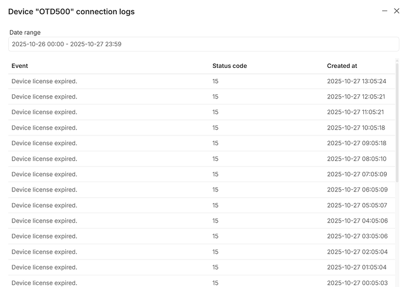The image size is (405, 287).
Task: Click the log entry from 11:05:21
Action: point(203,112)
